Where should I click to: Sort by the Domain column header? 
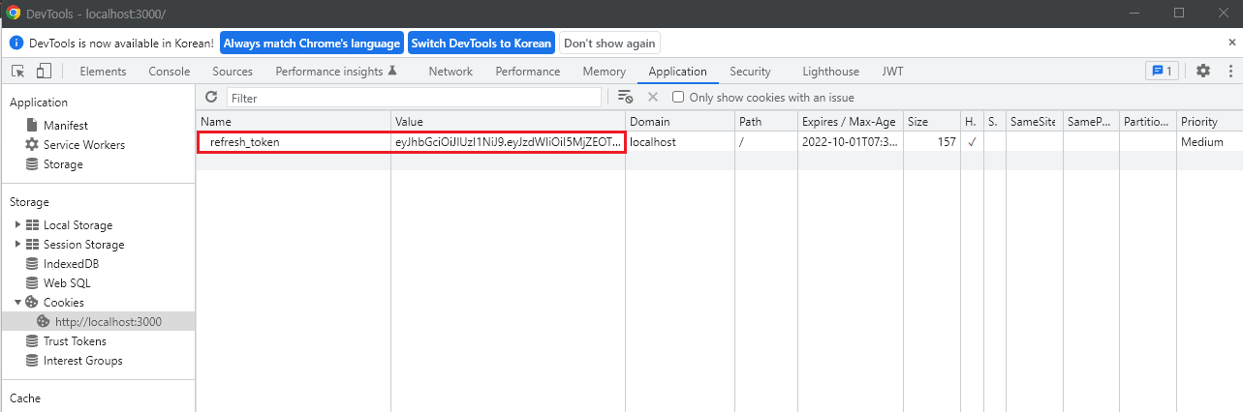click(680, 122)
